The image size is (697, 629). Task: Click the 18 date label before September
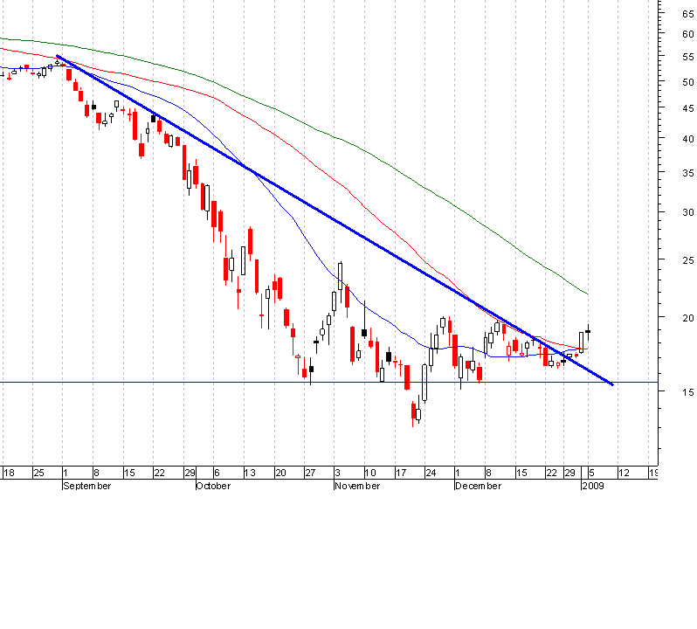9,473
